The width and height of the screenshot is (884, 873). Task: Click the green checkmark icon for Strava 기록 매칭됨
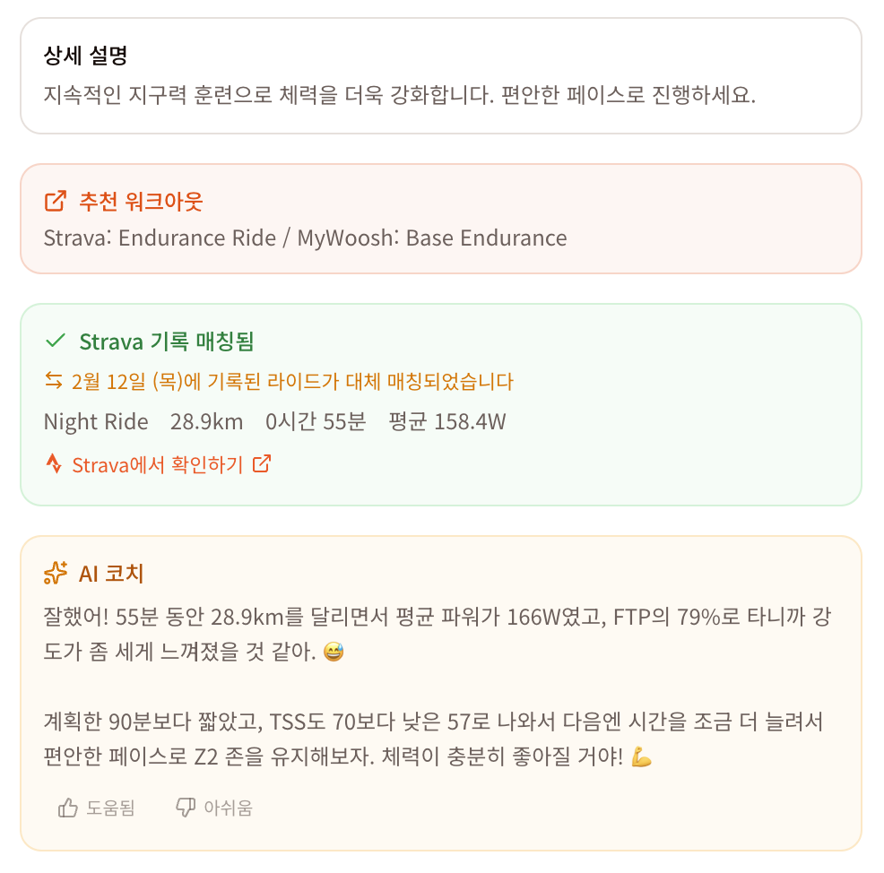(x=56, y=341)
